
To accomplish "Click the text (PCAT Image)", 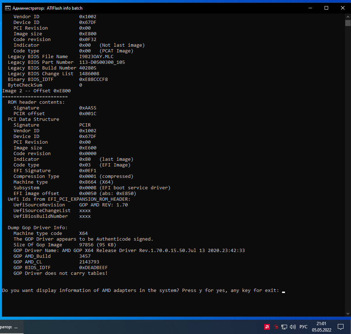I will (x=116, y=51).
